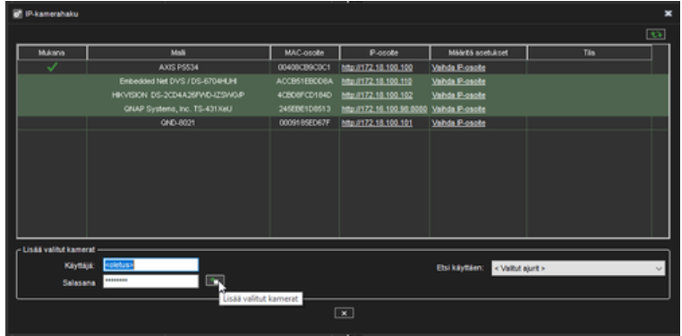Click Vaihda IP-osoite for Embedded Net DVS

(x=458, y=82)
